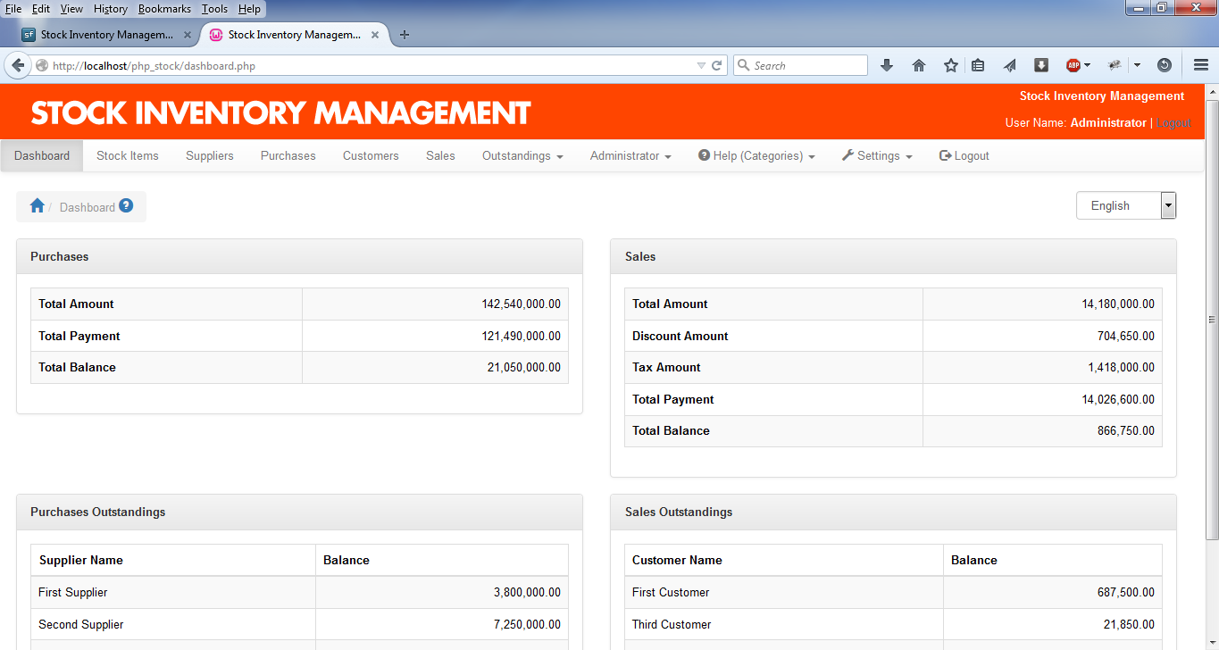The image size is (1219, 650).
Task: Open the new tab plus button
Action: (x=405, y=35)
